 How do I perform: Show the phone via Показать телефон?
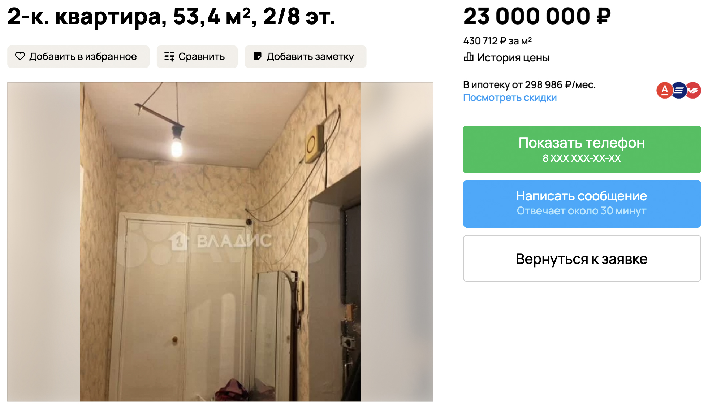tap(582, 149)
